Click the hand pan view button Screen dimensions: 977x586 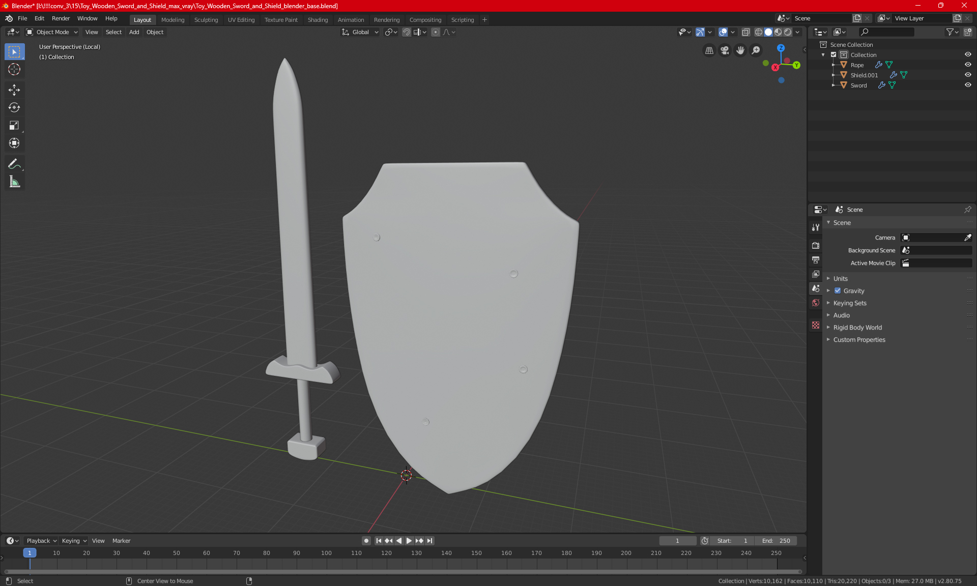point(740,50)
